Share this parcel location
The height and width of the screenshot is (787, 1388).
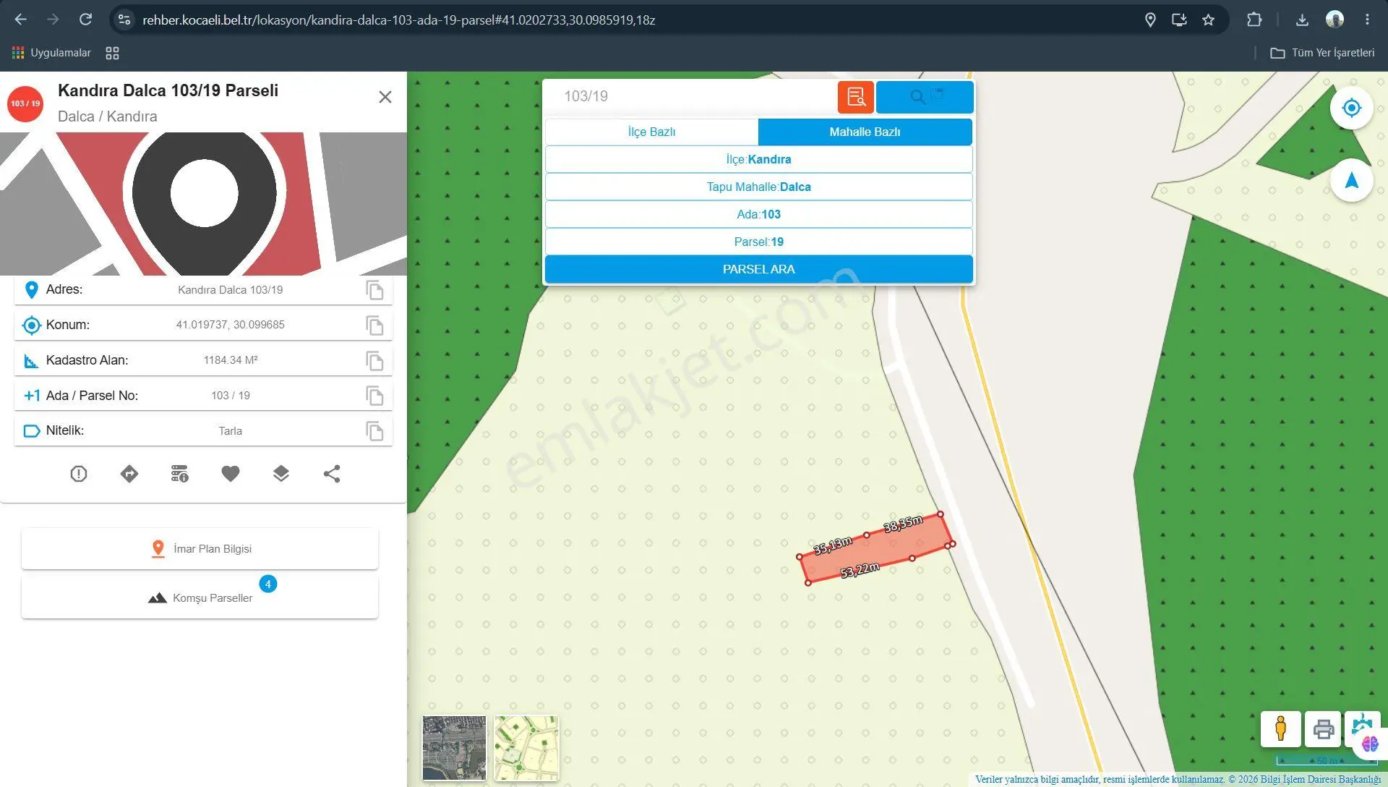[332, 474]
